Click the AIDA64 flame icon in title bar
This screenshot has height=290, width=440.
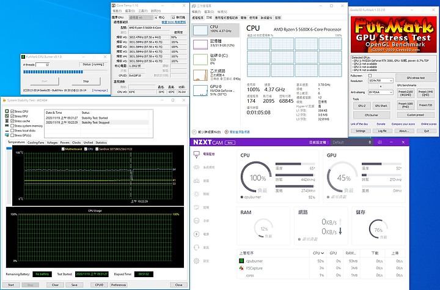point(4,100)
